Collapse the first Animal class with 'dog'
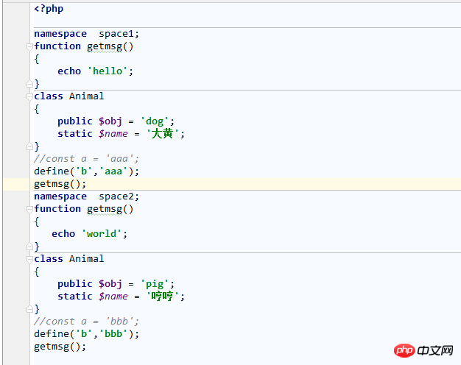 click(x=30, y=96)
